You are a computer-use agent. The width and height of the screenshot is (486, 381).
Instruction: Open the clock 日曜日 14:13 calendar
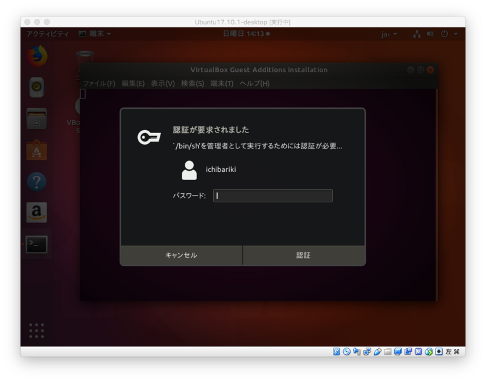(247, 33)
